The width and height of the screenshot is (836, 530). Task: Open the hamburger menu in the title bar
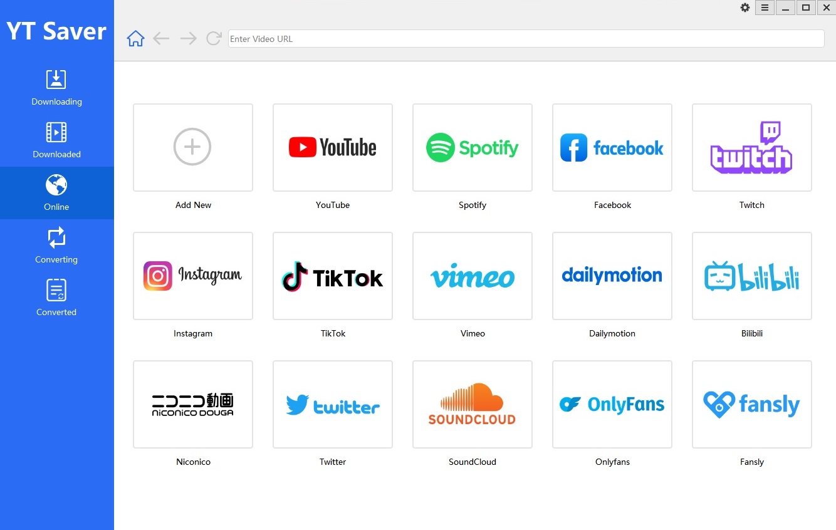(x=765, y=8)
